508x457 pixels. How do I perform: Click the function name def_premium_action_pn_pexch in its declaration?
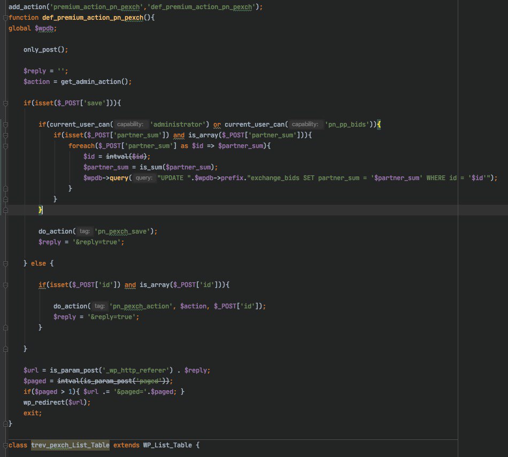pos(93,18)
